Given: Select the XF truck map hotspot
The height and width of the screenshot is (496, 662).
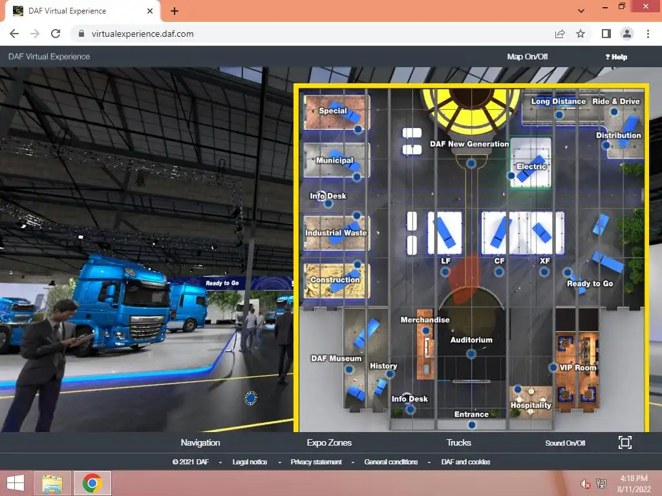Looking at the screenshot, I should click(544, 272).
